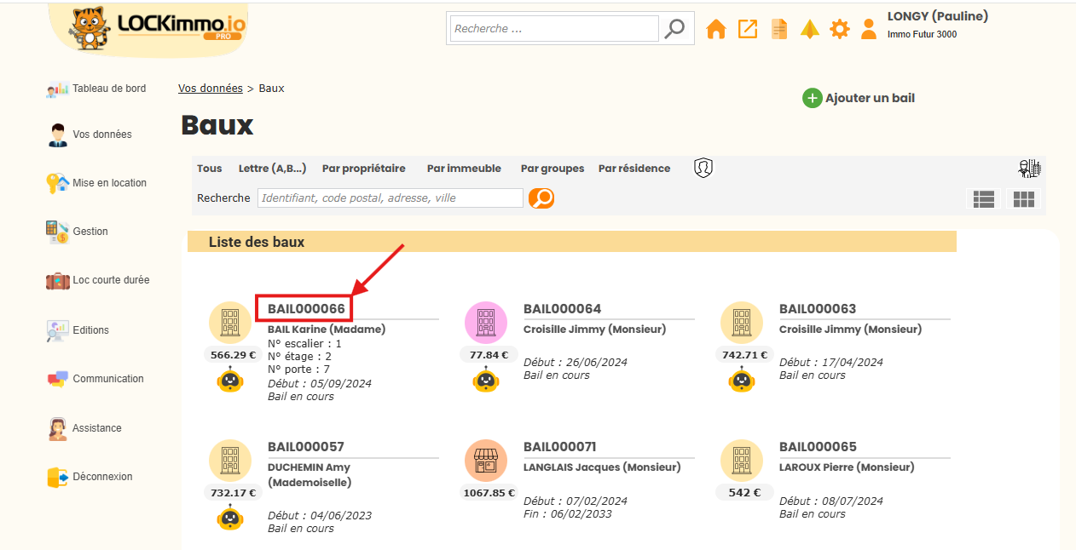Click the Editions icon in sidebar
The image size is (1076, 550).
(58, 330)
